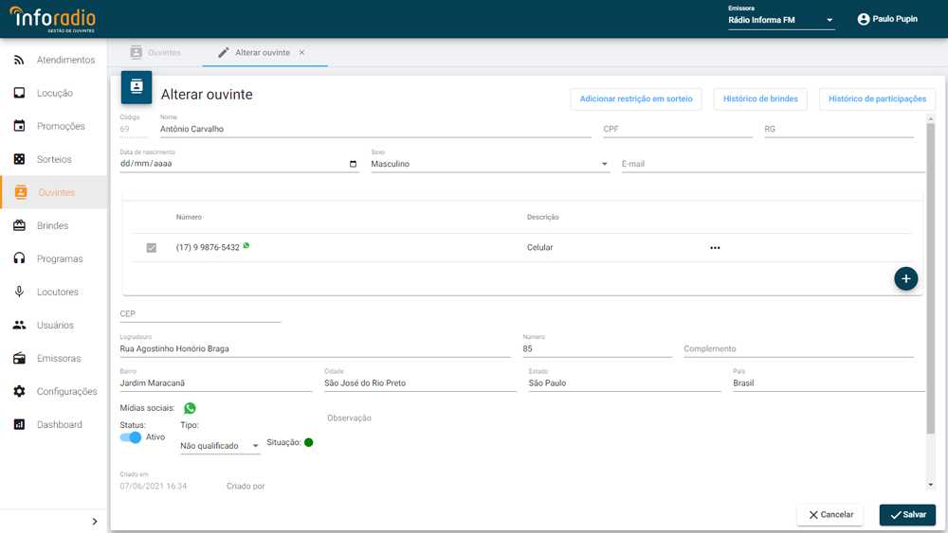This screenshot has width=948, height=533.
Task: Open Atendimentos in the sidebar menu
Action: 54,60
